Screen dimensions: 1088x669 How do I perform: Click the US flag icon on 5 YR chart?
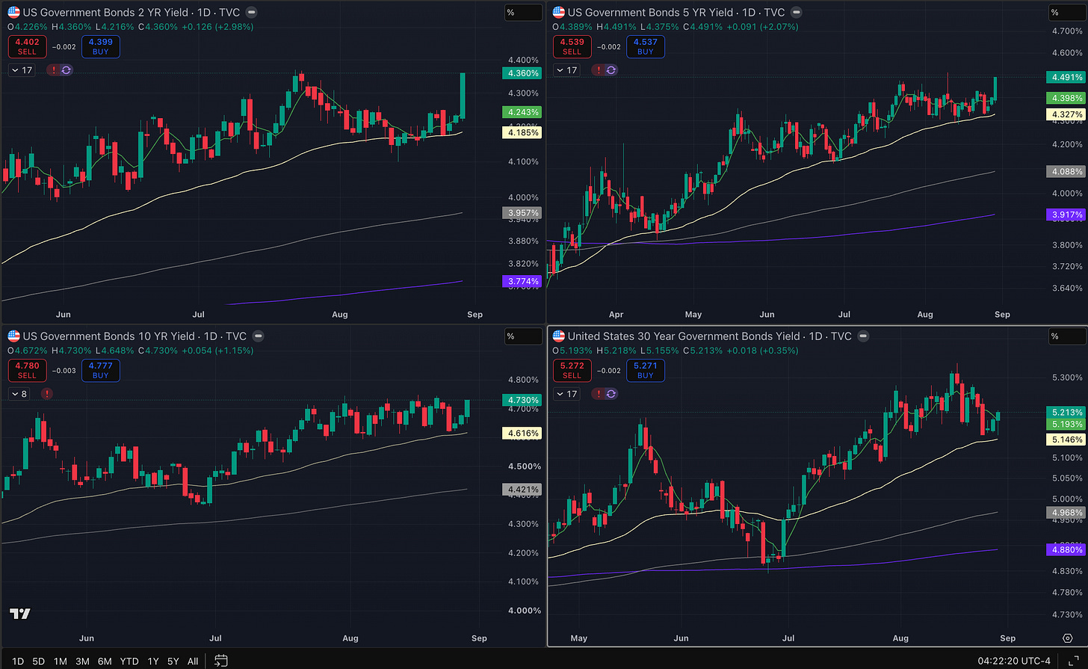[558, 13]
